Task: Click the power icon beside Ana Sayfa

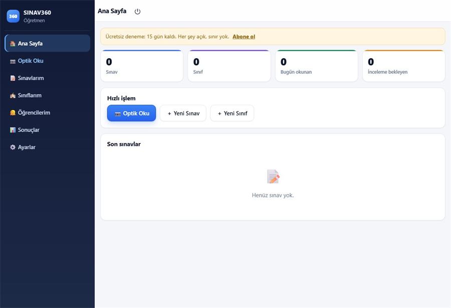Action: point(137,12)
